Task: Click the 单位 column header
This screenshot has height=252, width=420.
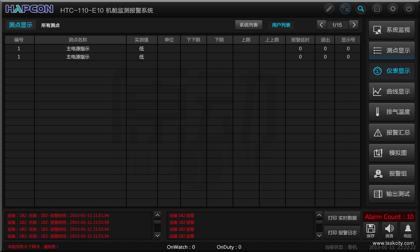Action: coord(169,40)
